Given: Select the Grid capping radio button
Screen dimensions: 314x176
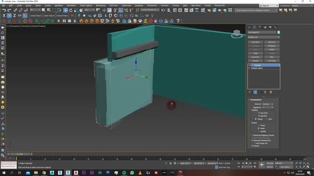Looking at the screenshot, I should point(266,119).
